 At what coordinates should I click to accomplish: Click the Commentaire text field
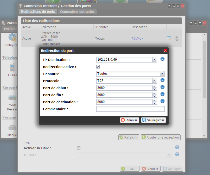(130, 109)
